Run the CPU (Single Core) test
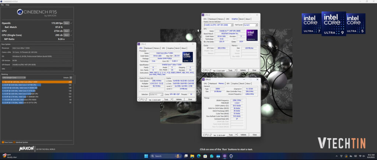377x160 pixels. click(x=67, y=35)
